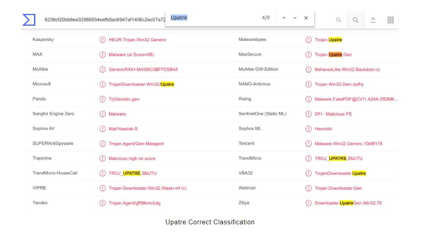Click alert icon for TrendMicro TROJ_UPATRE.SMJTU
The image size is (423, 237).
[308, 158]
